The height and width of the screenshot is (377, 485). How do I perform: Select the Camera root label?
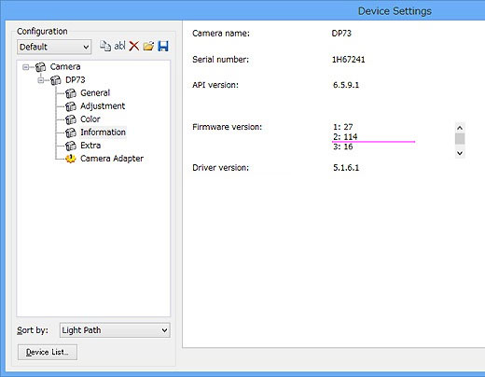65,66
